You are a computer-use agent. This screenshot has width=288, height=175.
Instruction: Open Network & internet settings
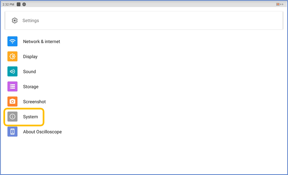(x=42, y=42)
